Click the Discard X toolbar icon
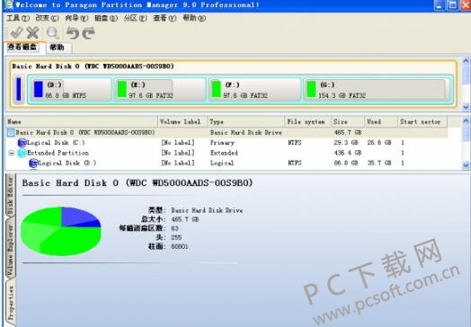Image resolution: width=471 pixels, height=327 pixels. [32, 32]
